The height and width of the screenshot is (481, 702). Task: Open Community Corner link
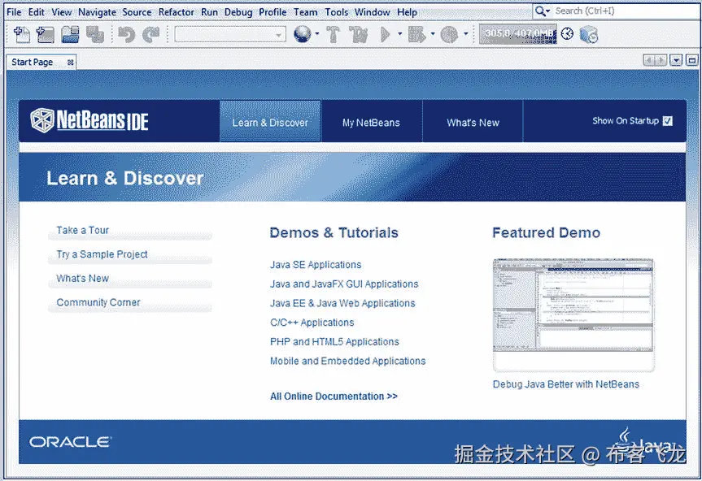[x=98, y=302]
